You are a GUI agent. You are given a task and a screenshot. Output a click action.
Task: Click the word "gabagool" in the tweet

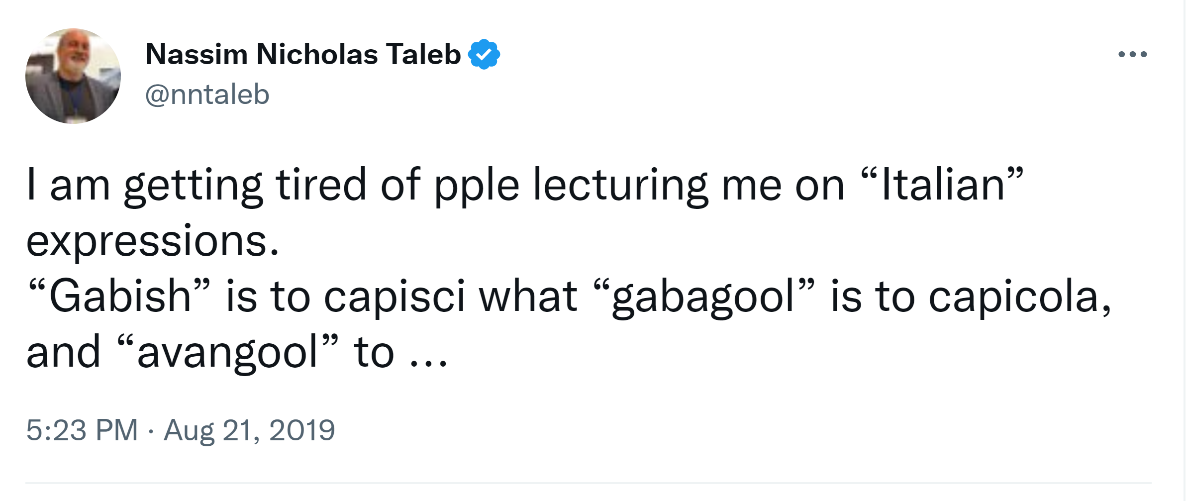click(x=702, y=297)
